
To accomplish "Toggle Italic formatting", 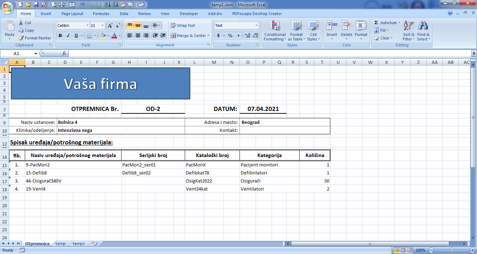I will click(x=68, y=36).
